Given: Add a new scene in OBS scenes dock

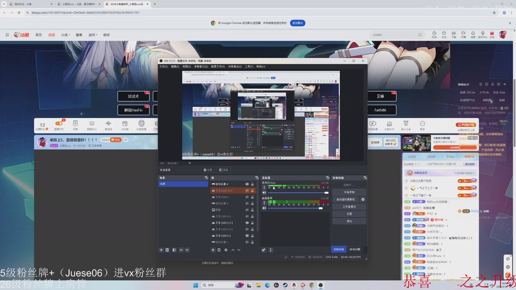Looking at the screenshot, I should pyautogui.click(x=161, y=250).
